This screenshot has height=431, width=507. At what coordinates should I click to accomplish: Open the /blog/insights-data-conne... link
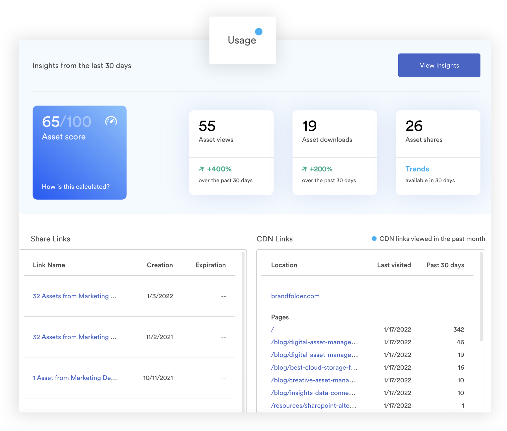[x=313, y=393]
